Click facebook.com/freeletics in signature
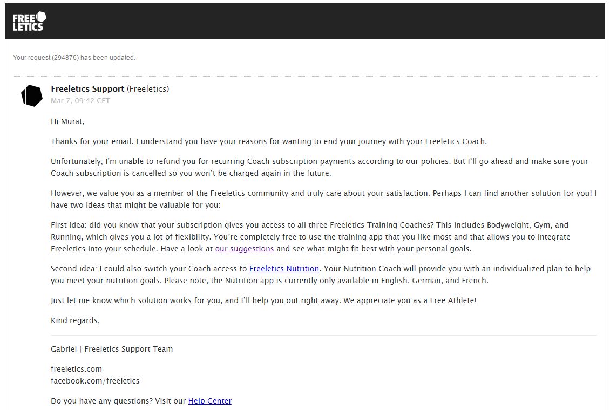Viewport: 610px width, 410px height. click(x=95, y=381)
